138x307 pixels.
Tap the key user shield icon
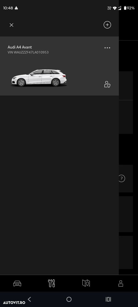pos(107,84)
